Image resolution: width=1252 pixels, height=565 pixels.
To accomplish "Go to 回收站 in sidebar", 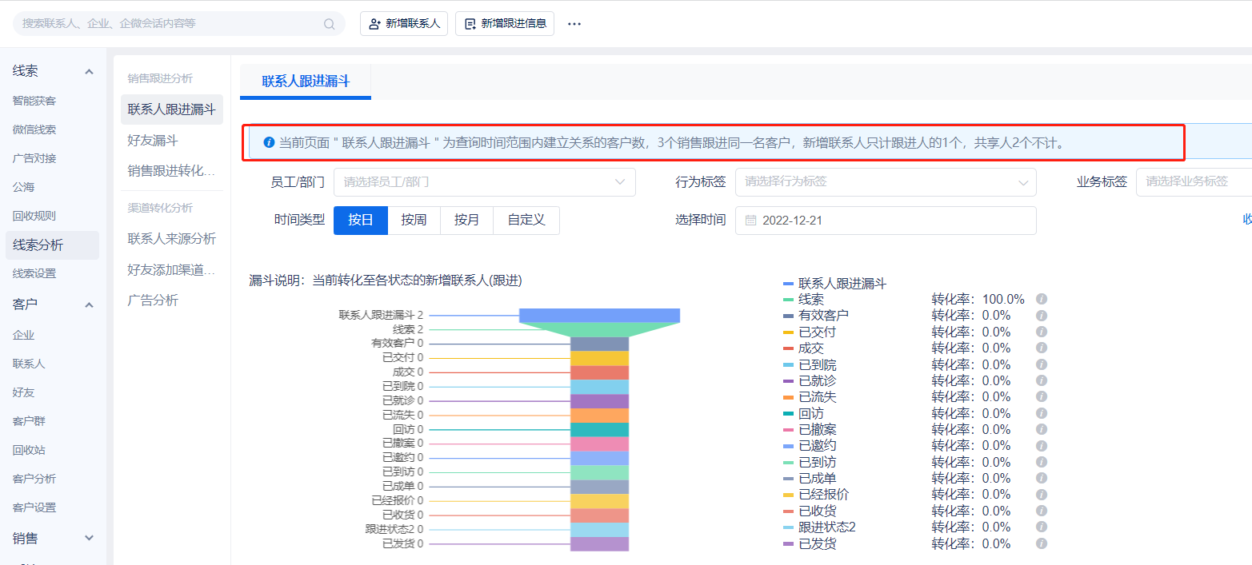I will [x=29, y=450].
